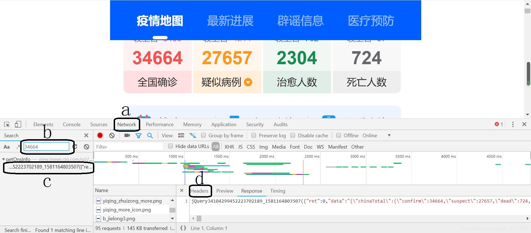Filter requests by All types
This screenshot has width=531, height=233.
coord(215,147)
